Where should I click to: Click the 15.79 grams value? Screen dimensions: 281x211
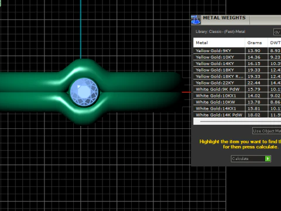point(254,90)
